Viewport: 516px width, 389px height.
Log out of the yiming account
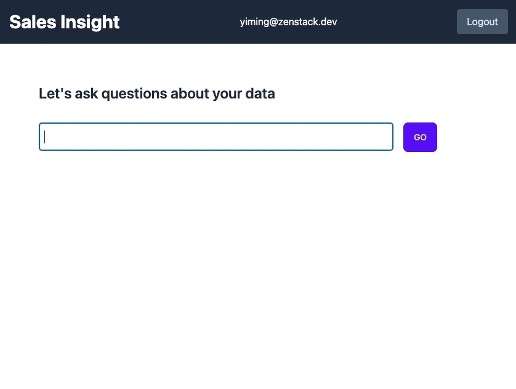tap(482, 22)
